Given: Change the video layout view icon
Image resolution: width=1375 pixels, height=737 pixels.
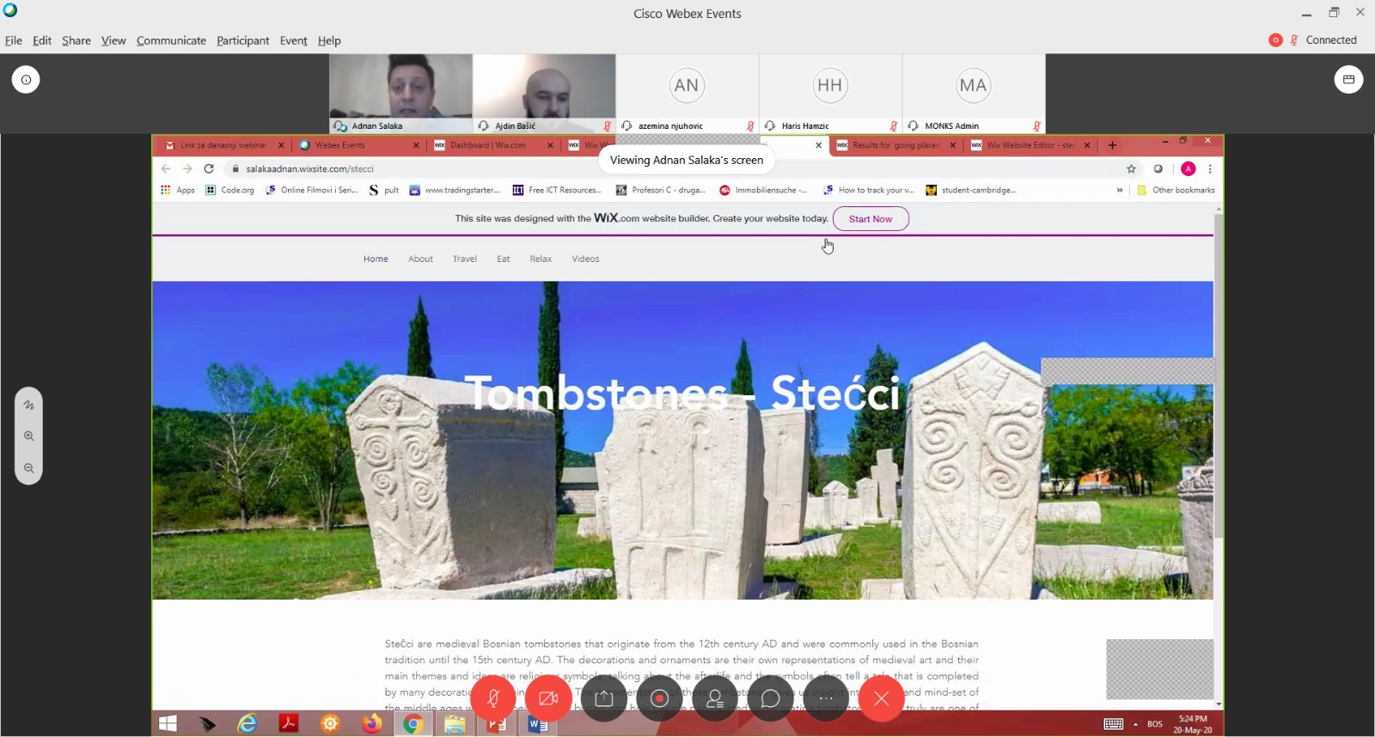Looking at the screenshot, I should click(1348, 80).
